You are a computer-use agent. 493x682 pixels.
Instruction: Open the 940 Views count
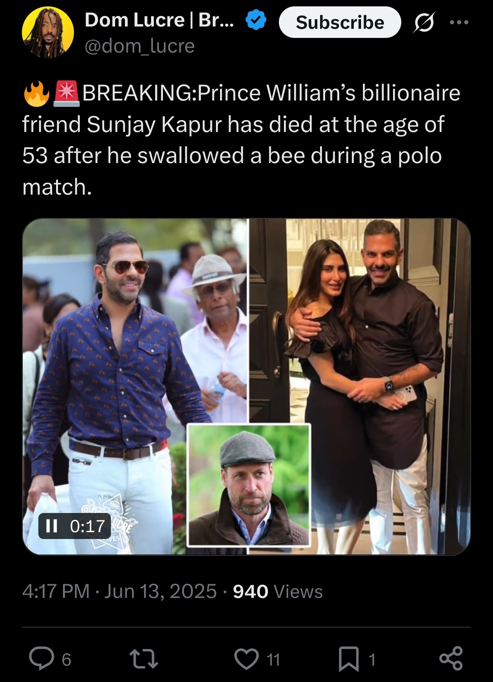click(x=278, y=592)
